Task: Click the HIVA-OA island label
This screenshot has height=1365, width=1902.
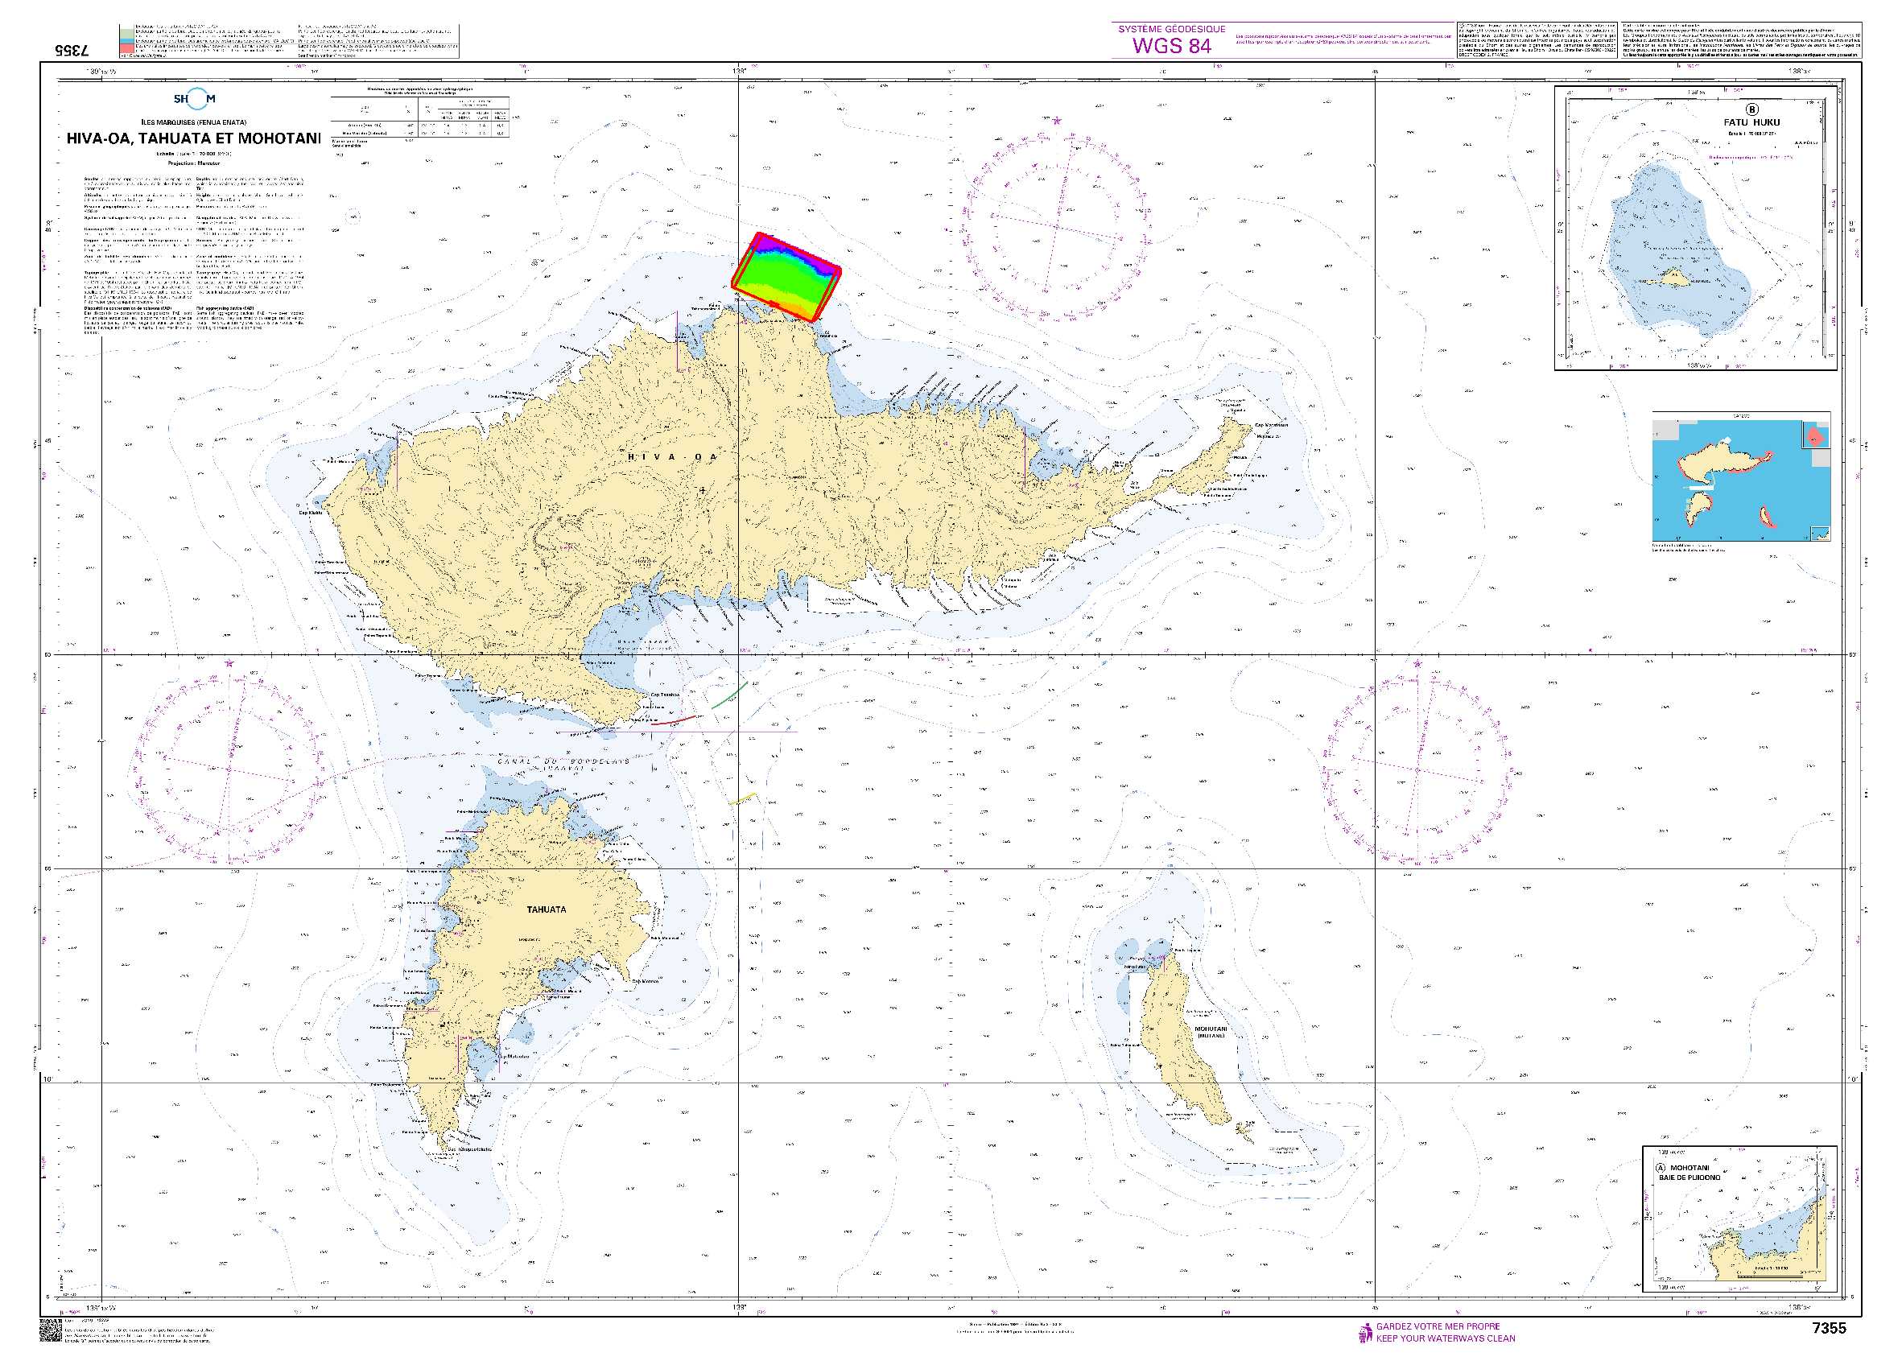Action: (x=674, y=457)
